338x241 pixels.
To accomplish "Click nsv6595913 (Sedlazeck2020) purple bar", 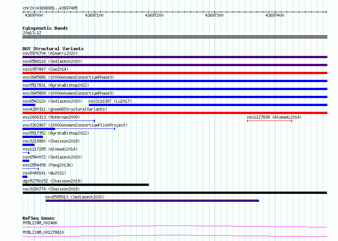I will (152, 201).
